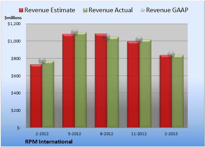The image size is (205, 147).
Task: Click the green actual bar for 5-2012
Action: point(81,80)
